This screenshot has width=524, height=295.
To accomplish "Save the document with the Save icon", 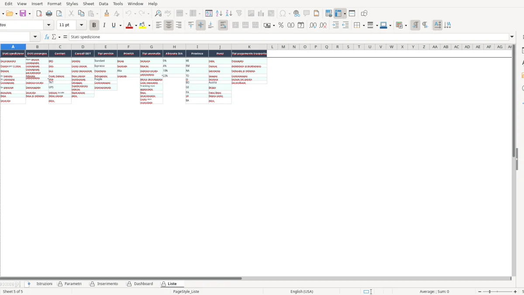I will click(23, 14).
